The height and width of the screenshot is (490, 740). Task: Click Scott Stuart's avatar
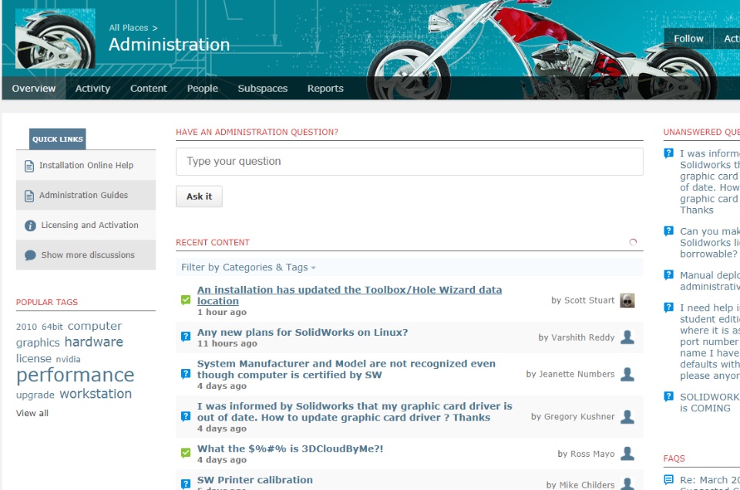coord(627,300)
